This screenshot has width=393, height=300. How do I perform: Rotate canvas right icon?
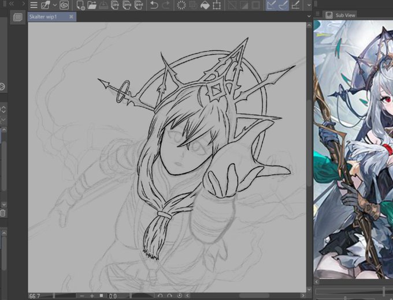(170, 296)
